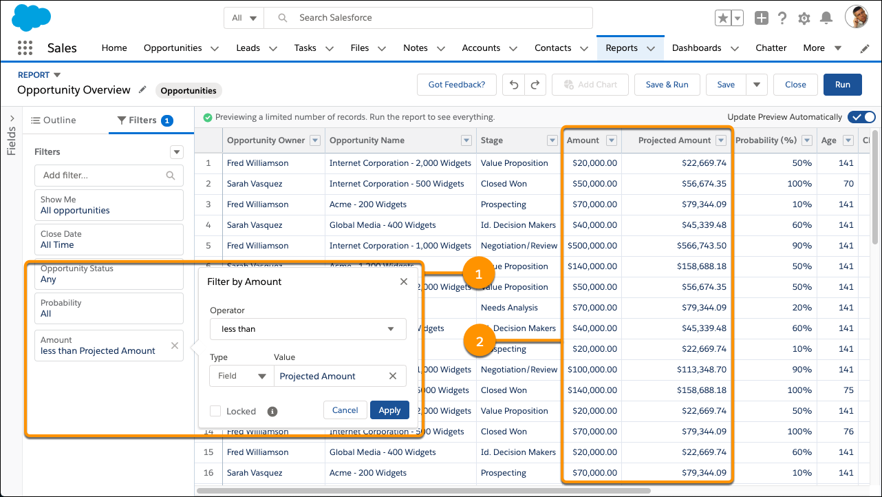The image size is (882, 497).
Task: Open the Opportunities nav tab
Action: pyautogui.click(x=173, y=48)
